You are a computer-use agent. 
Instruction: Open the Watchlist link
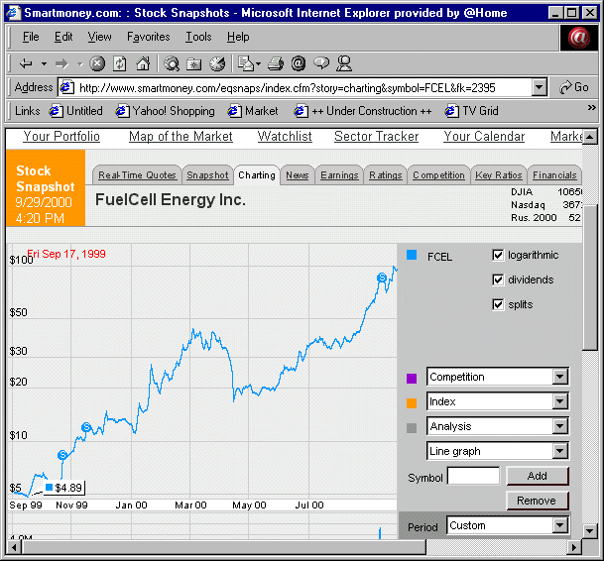(285, 137)
